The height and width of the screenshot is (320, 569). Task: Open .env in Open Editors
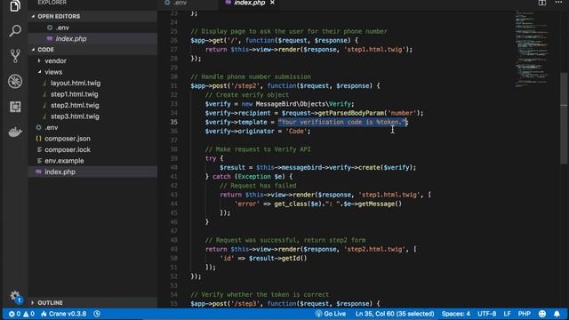tap(92, 28)
